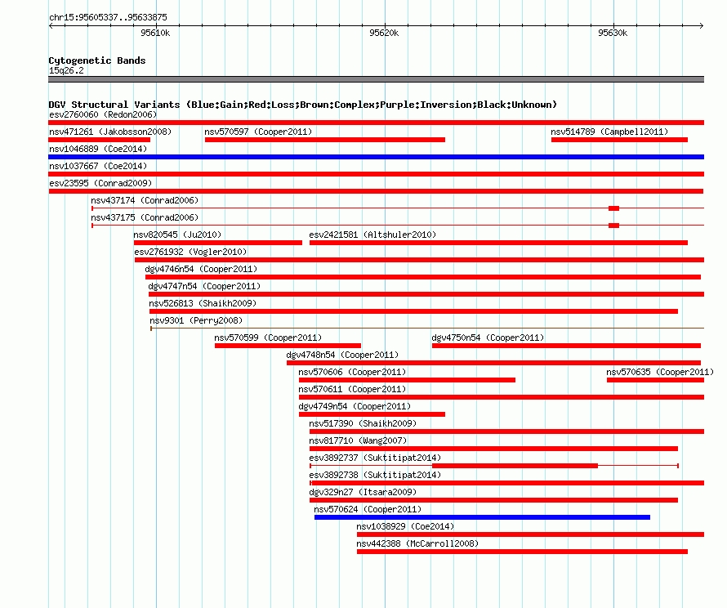The height and width of the screenshot is (608, 727).
Task: Click the dgv329n27 (Itsara2009) label
Action: click(363, 492)
